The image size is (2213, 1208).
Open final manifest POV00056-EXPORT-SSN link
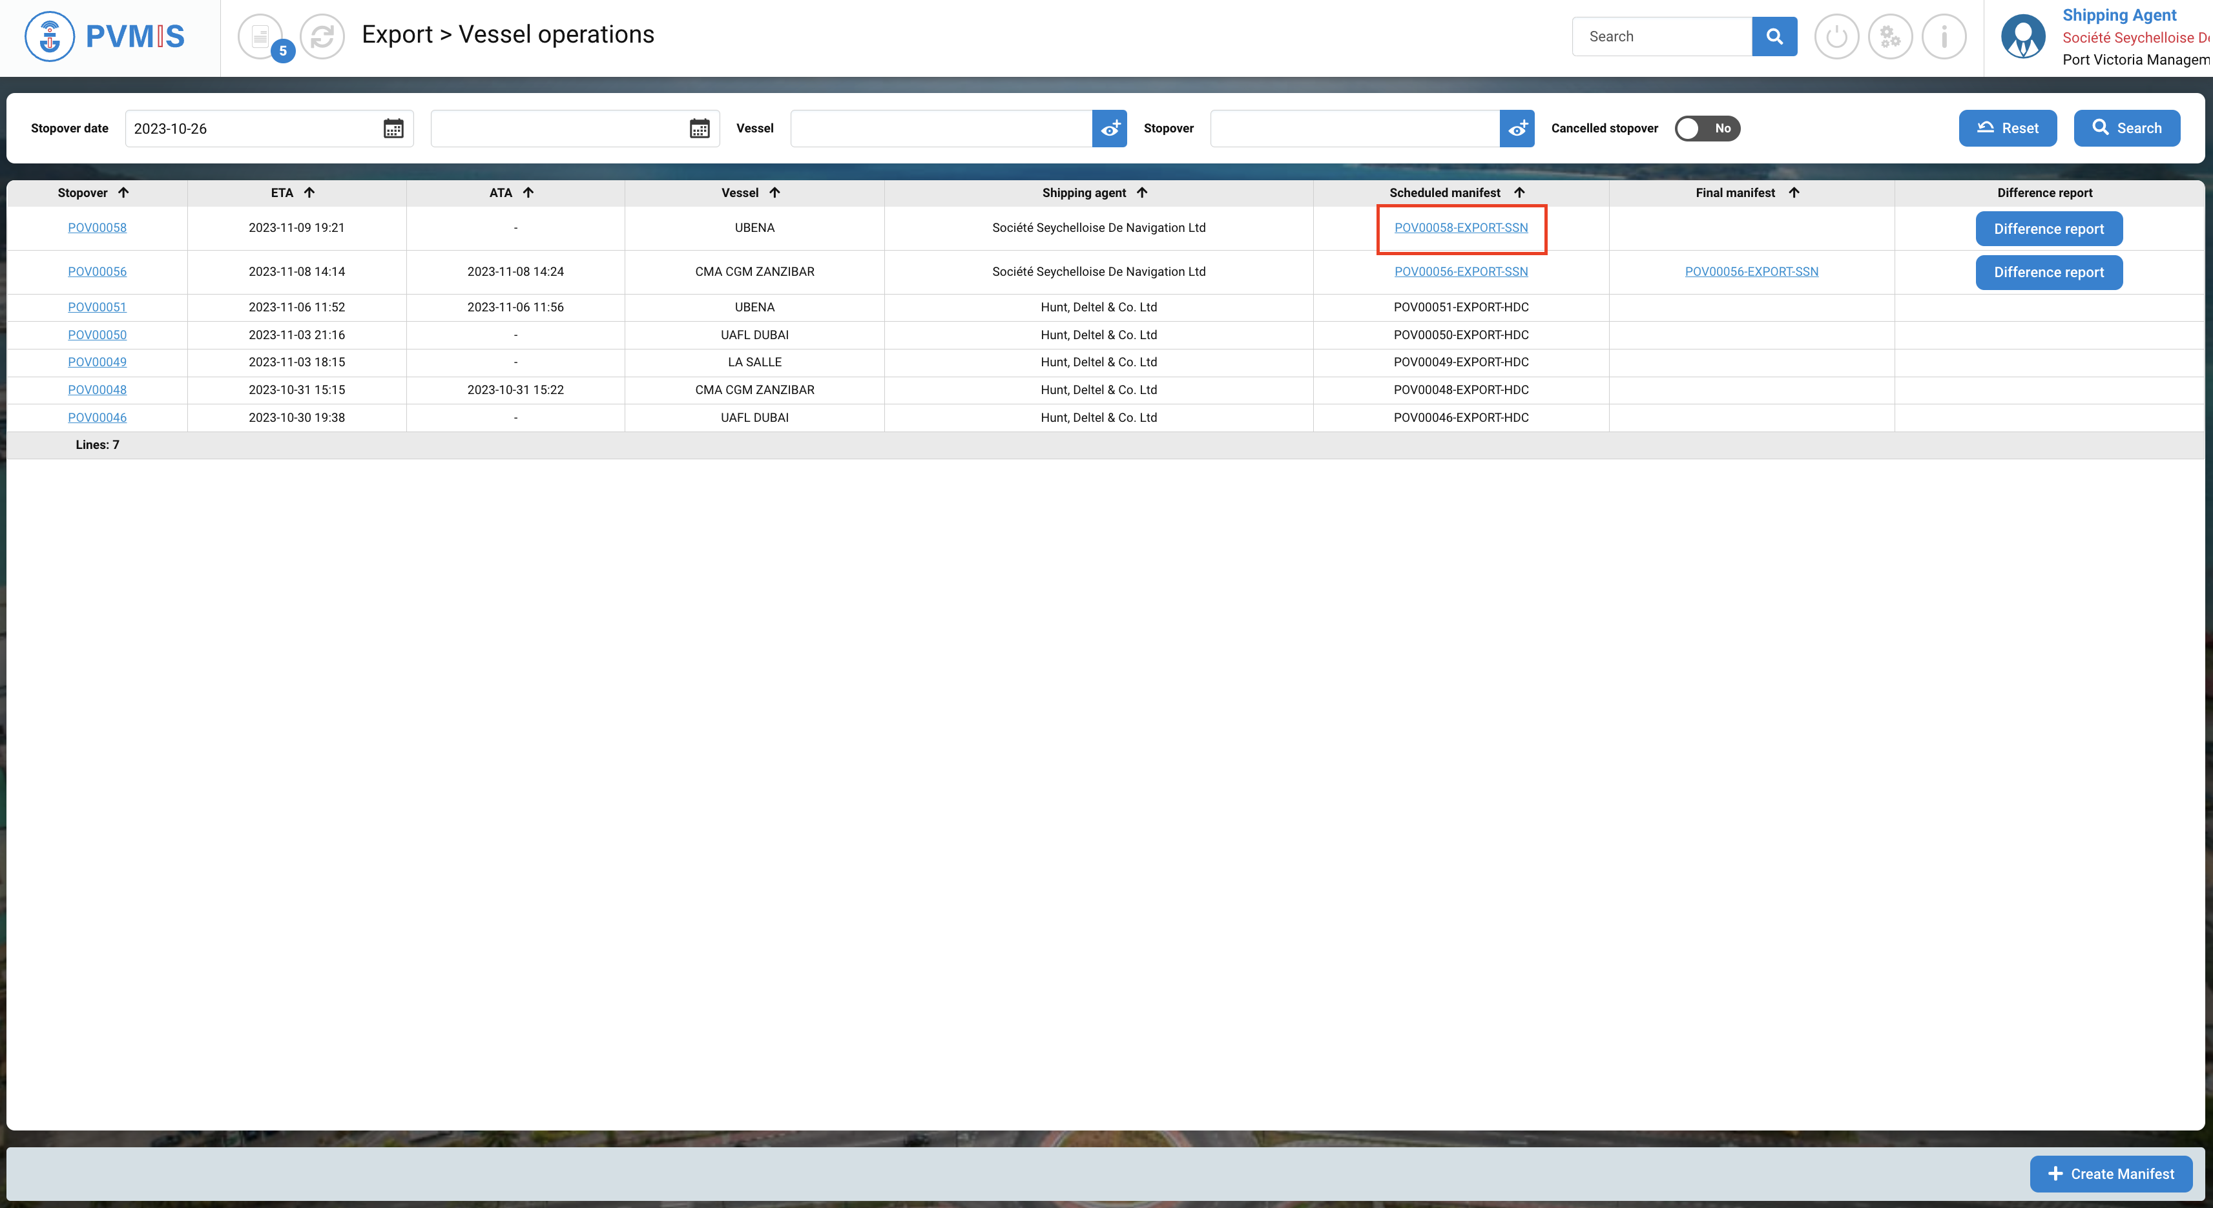(1751, 271)
